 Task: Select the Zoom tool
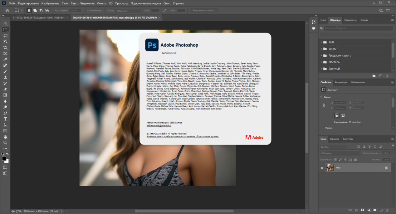5,143
